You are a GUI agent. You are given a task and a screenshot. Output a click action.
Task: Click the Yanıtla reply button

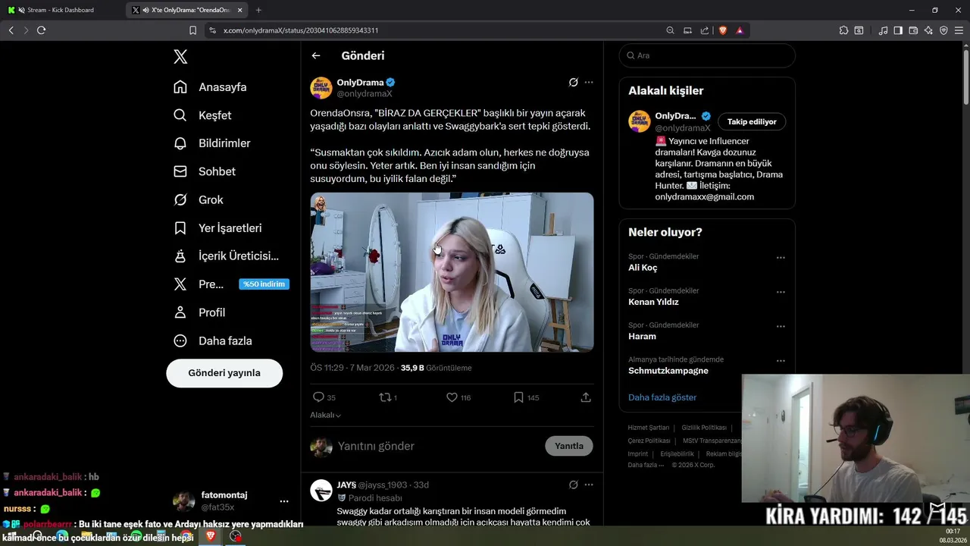coord(569,446)
